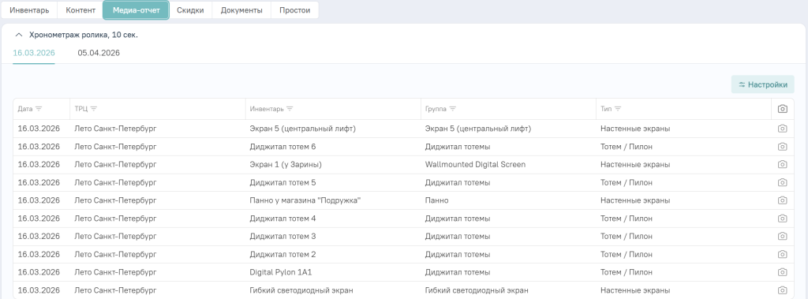Click the Панно group cell
The width and height of the screenshot is (808, 299).
tap(436, 200)
